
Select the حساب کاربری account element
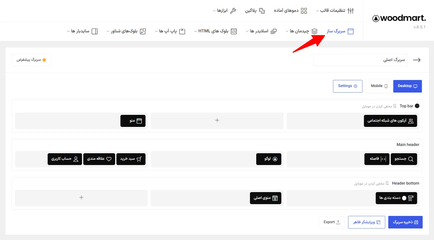click(65, 159)
